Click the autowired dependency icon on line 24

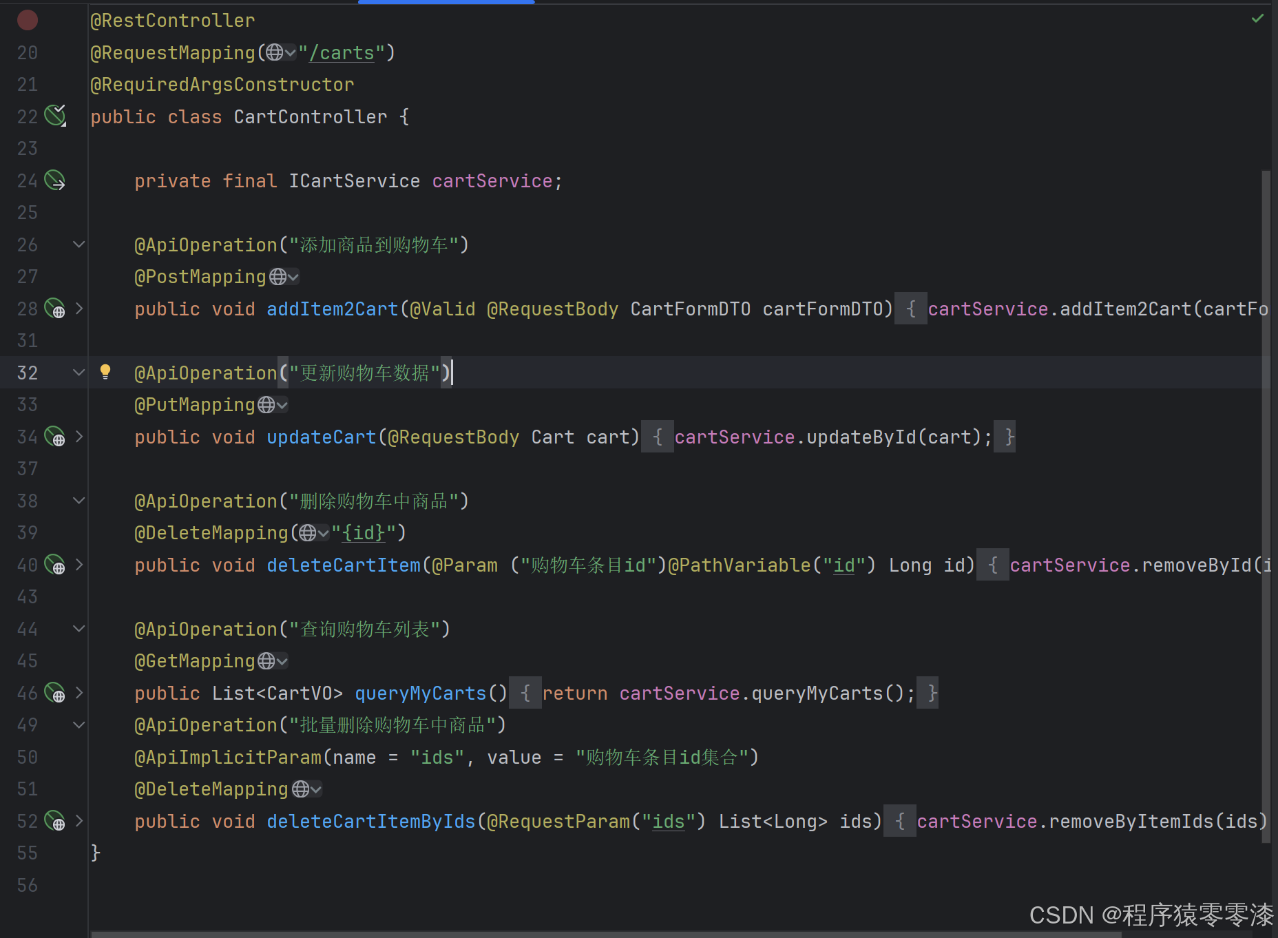[x=55, y=180]
